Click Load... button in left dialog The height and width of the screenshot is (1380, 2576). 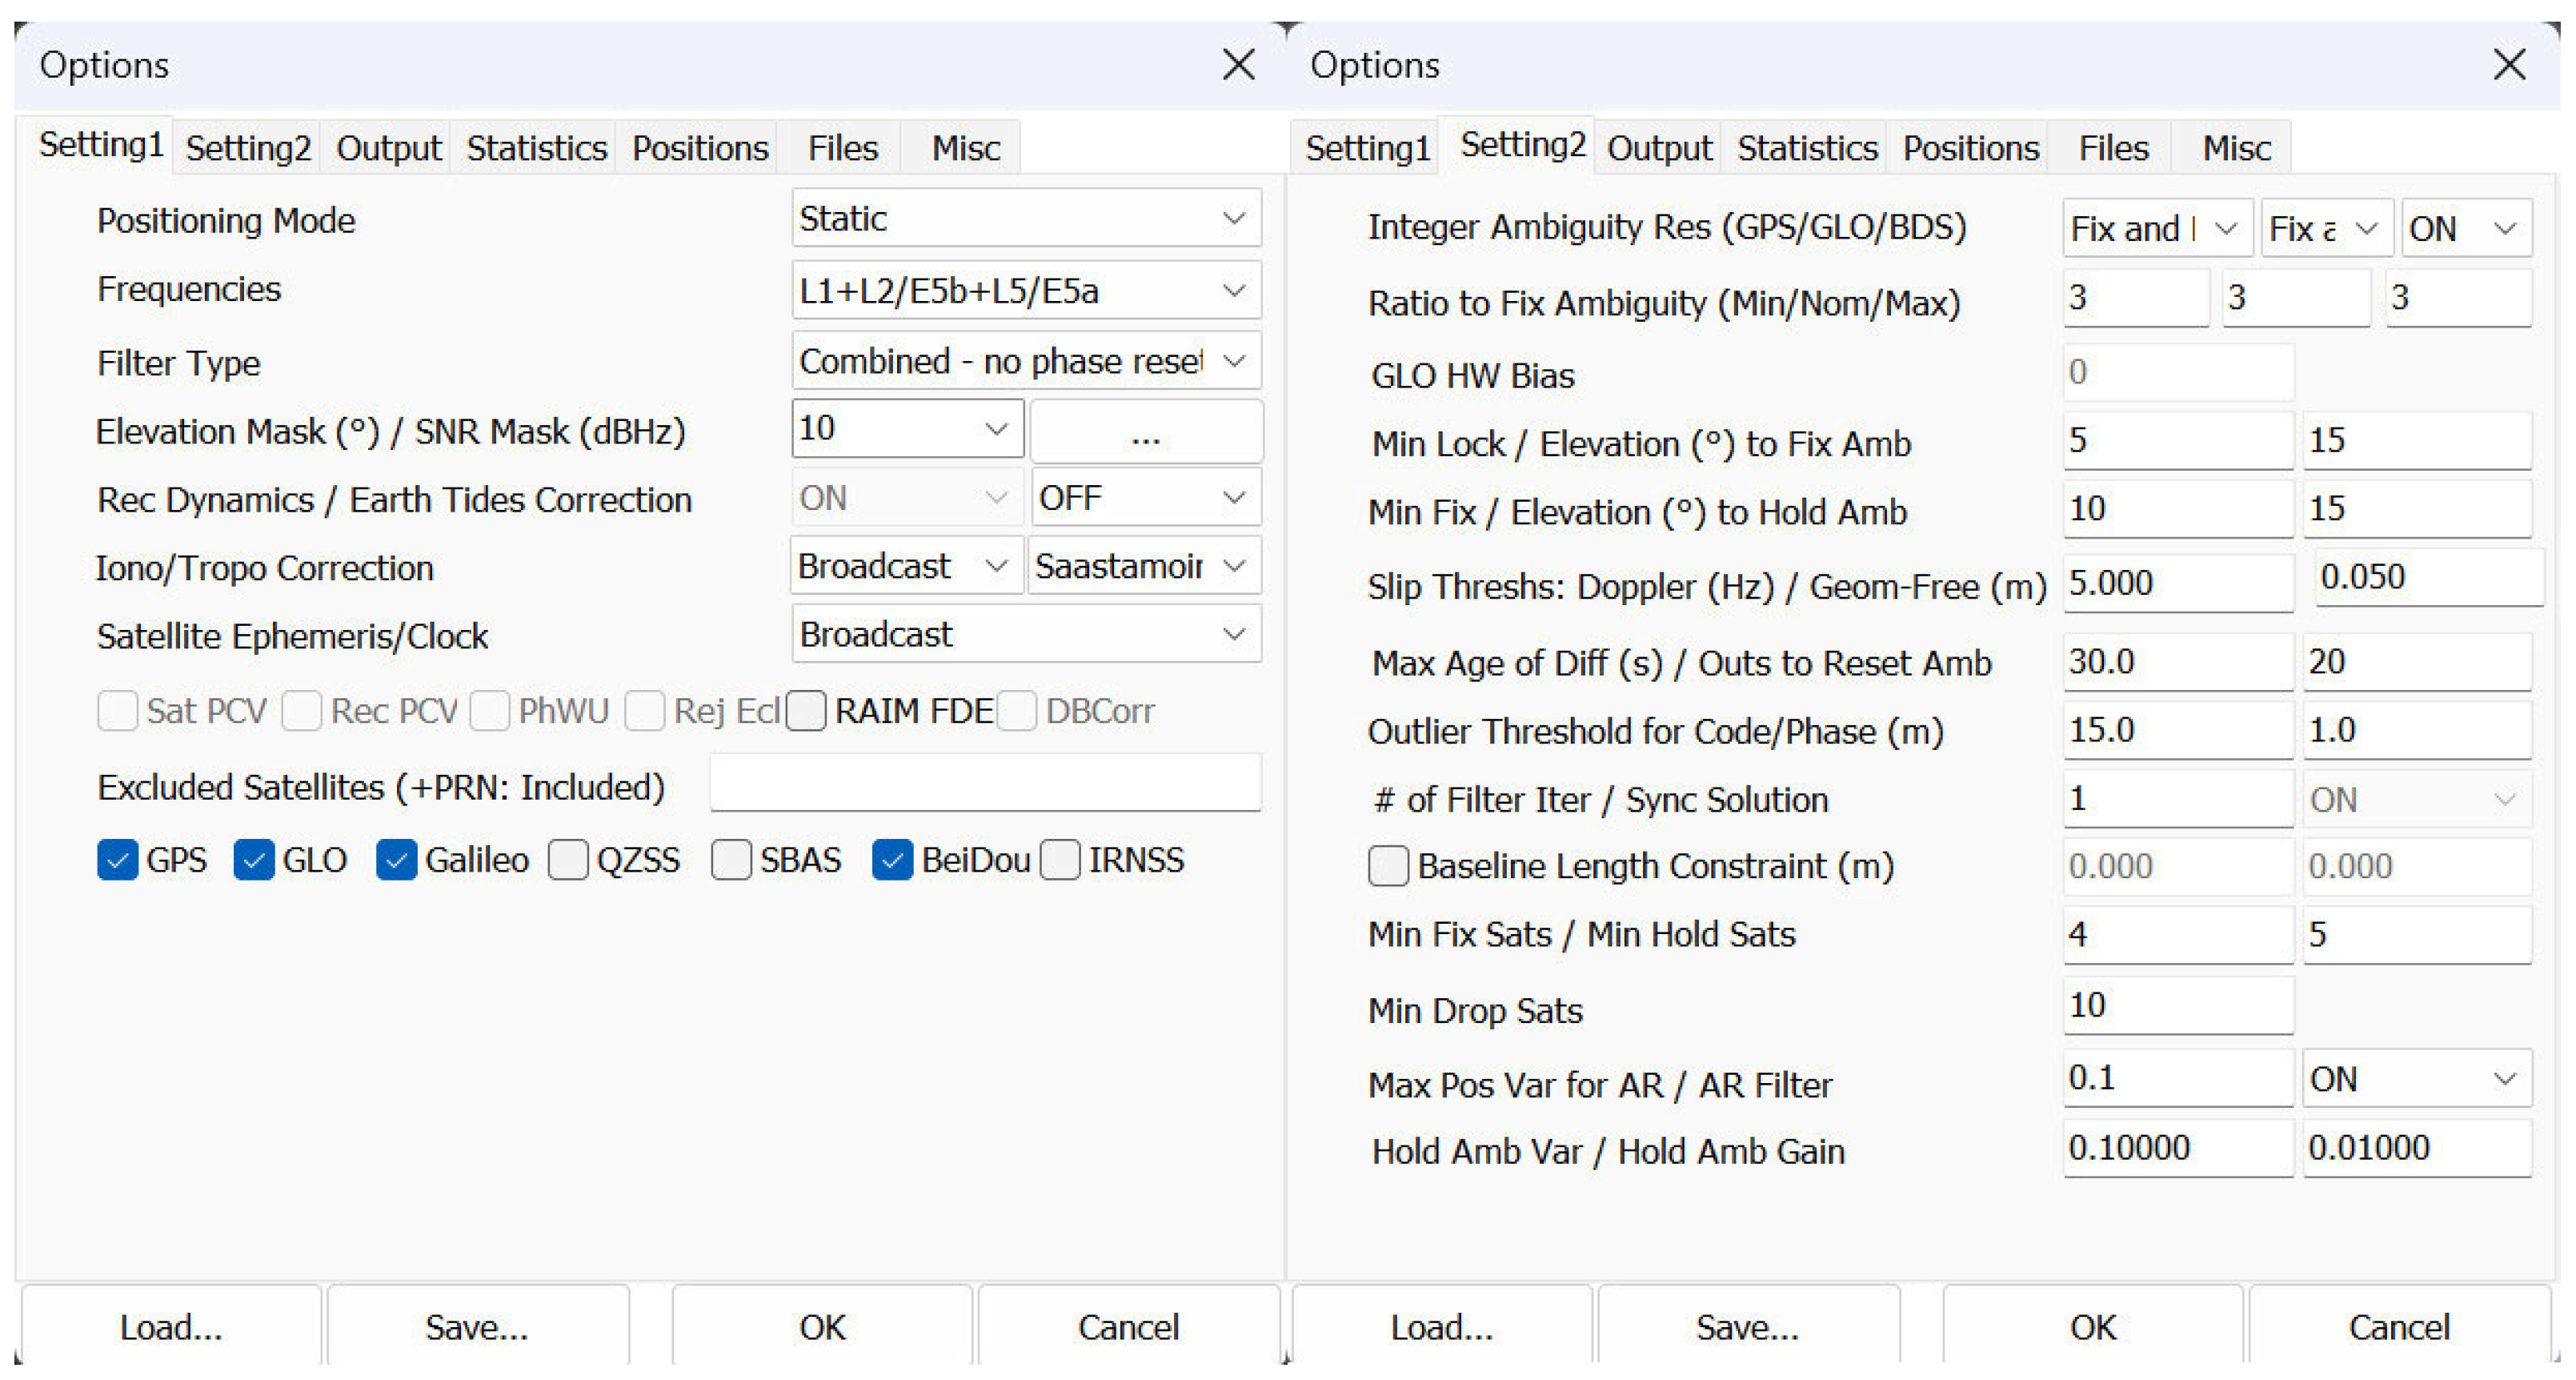(x=171, y=1326)
